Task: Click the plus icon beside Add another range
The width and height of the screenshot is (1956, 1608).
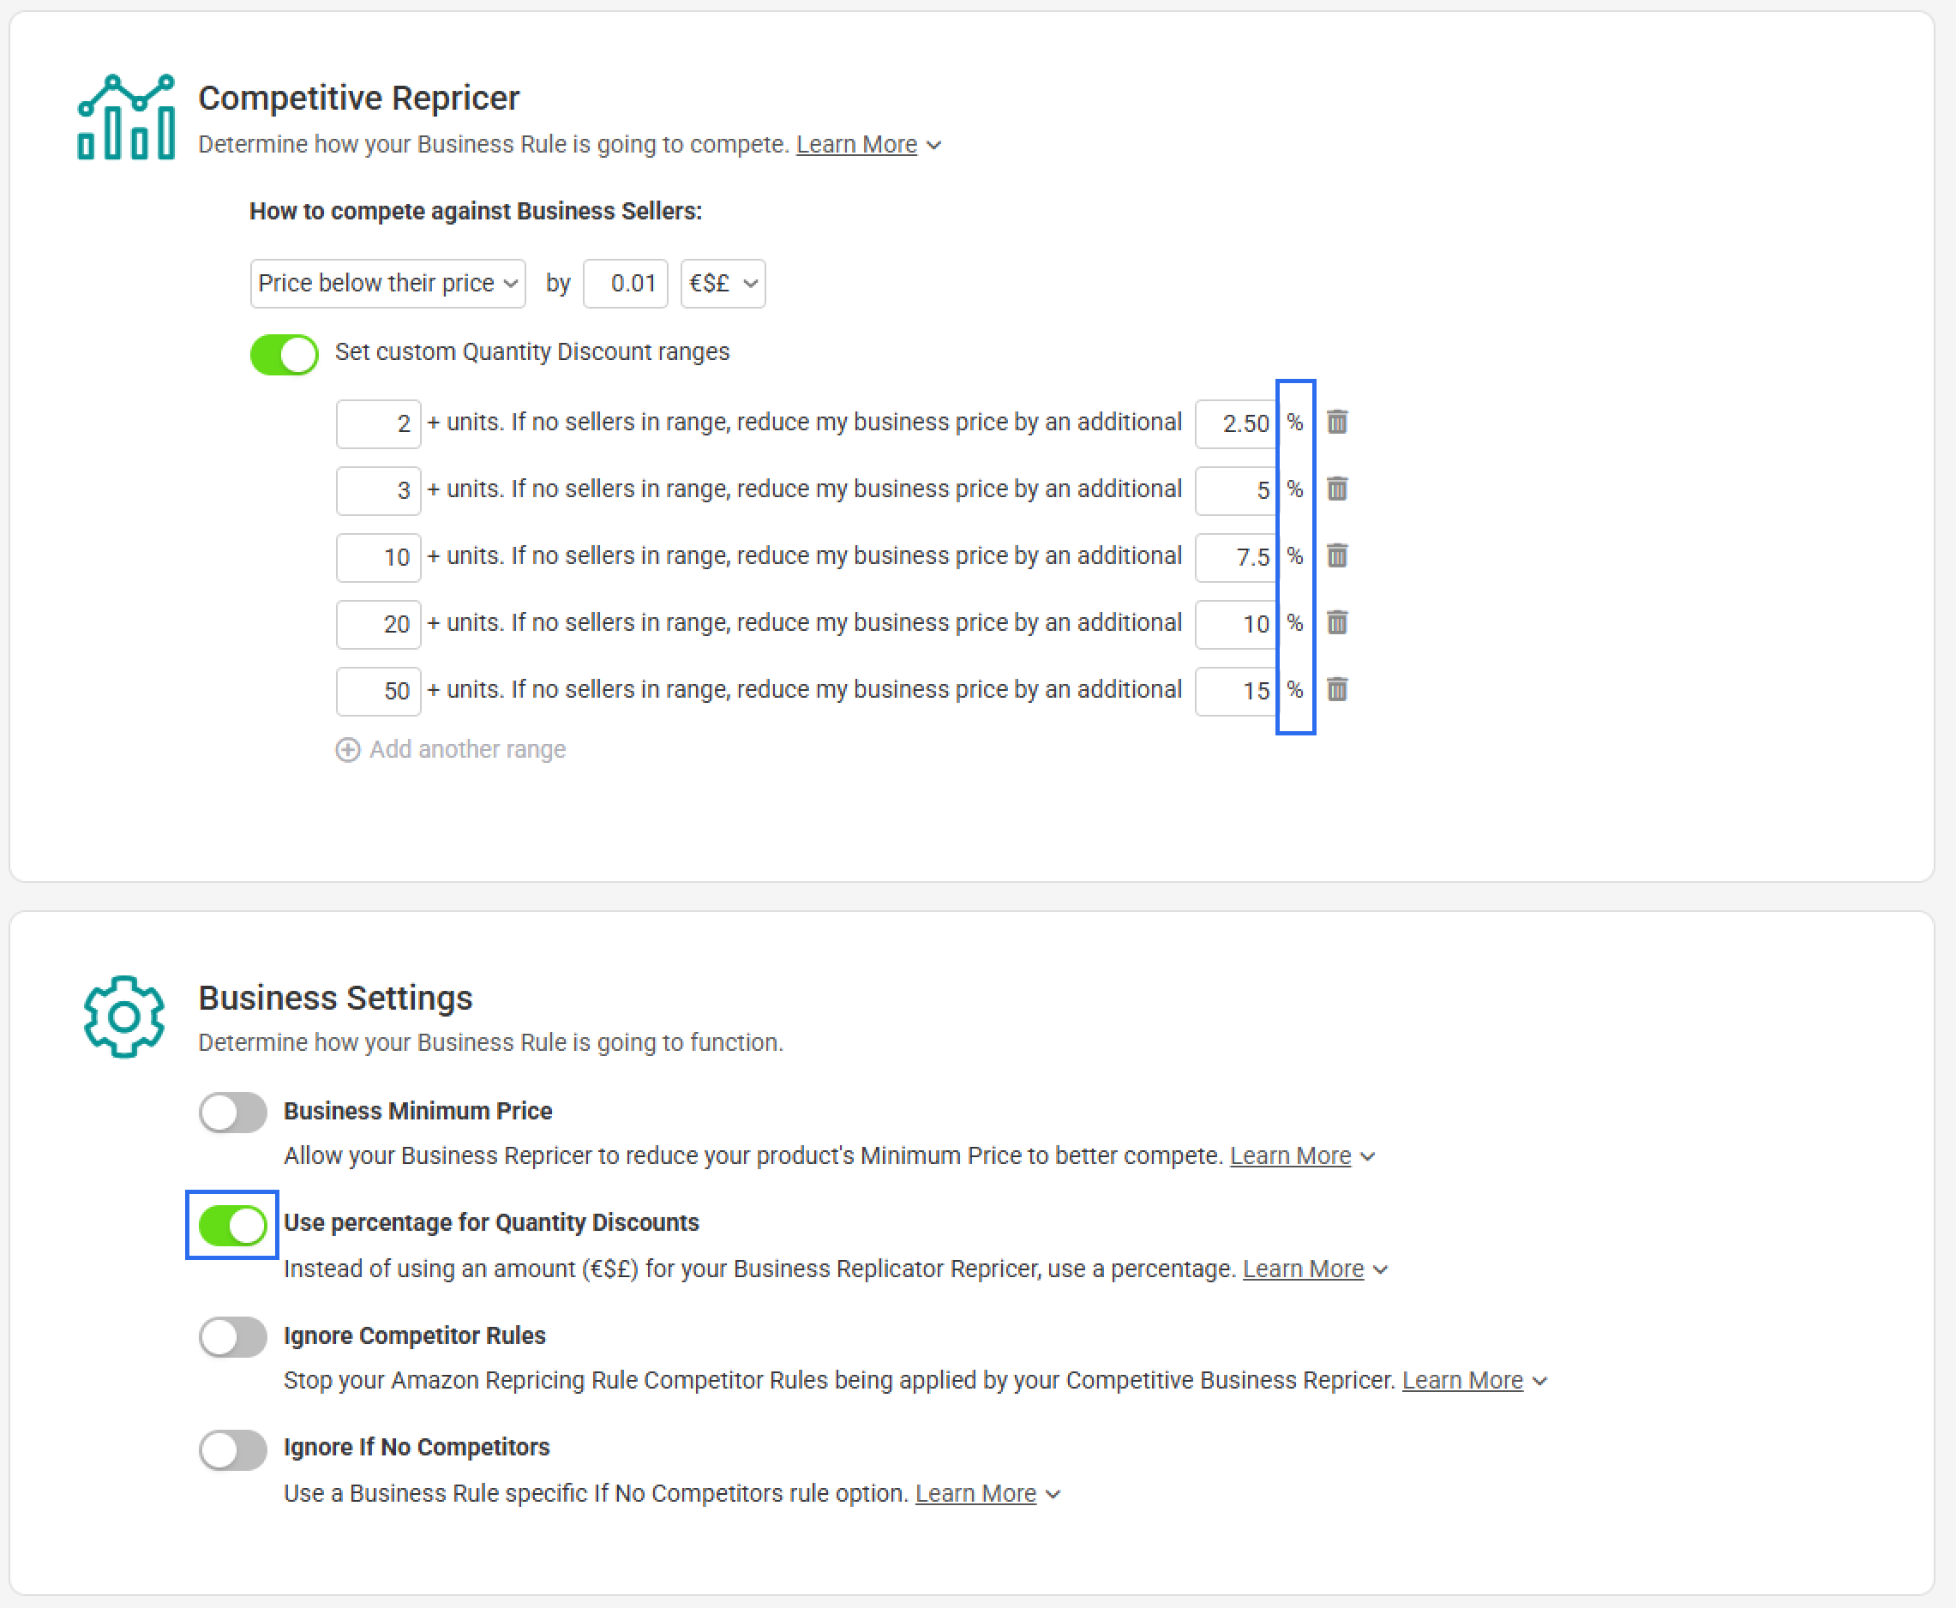Action: click(x=347, y=749)
